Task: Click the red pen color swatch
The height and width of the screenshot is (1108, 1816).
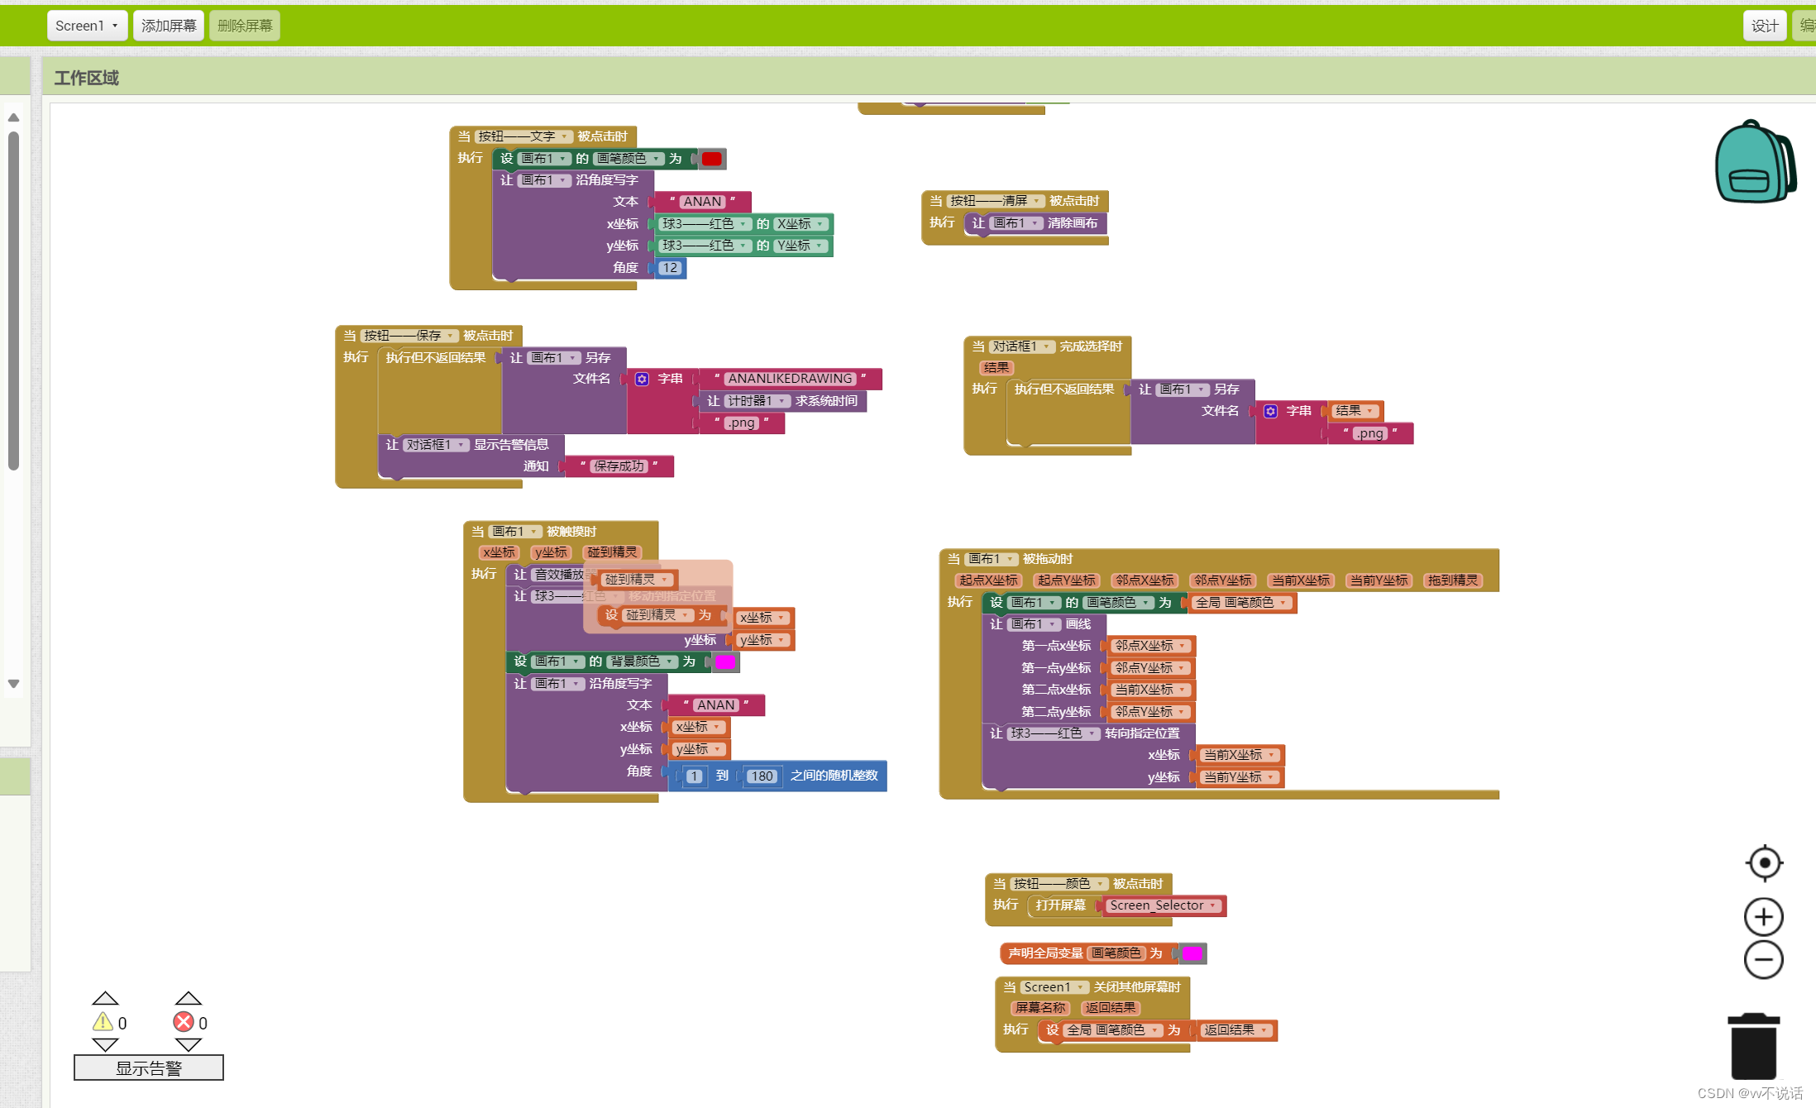Action: [711, 159]
